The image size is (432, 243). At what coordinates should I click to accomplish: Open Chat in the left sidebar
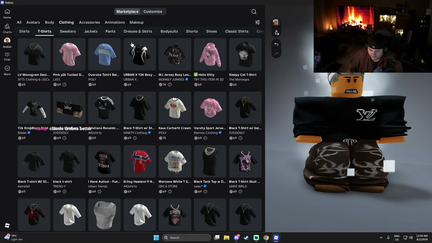[x=7, y=57]
